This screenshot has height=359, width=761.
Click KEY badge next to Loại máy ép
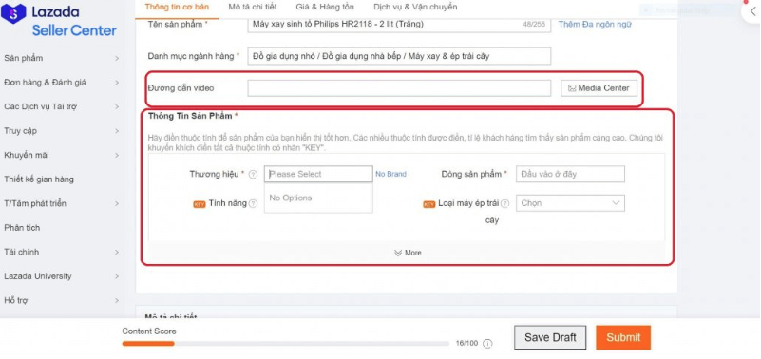[429, 204]
